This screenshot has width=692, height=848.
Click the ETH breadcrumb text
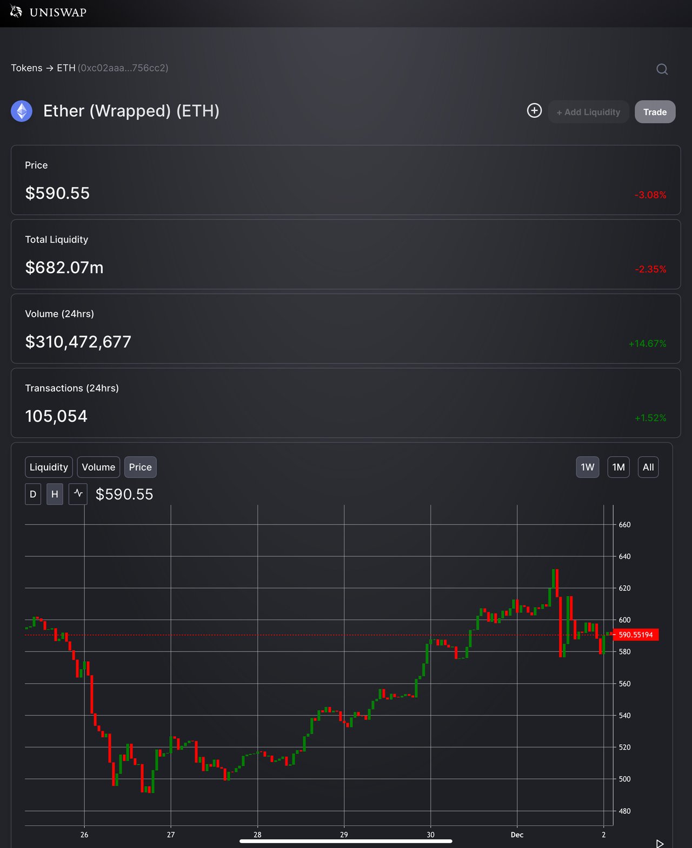(66, 68)
